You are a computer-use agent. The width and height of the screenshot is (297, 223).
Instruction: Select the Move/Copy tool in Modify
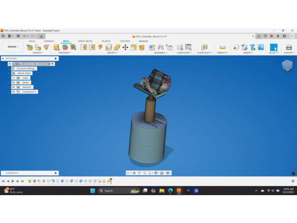tap(125, 47)
